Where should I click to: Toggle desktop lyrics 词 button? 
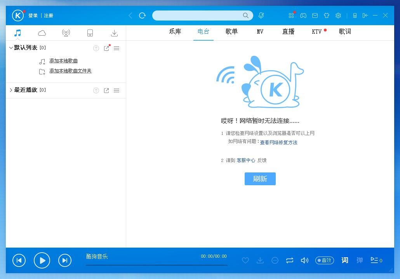344,260
